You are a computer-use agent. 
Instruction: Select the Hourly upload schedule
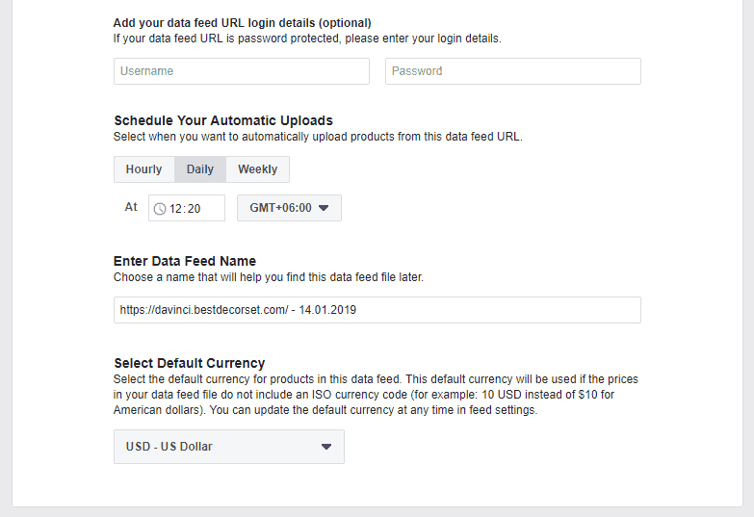[143, 169]
